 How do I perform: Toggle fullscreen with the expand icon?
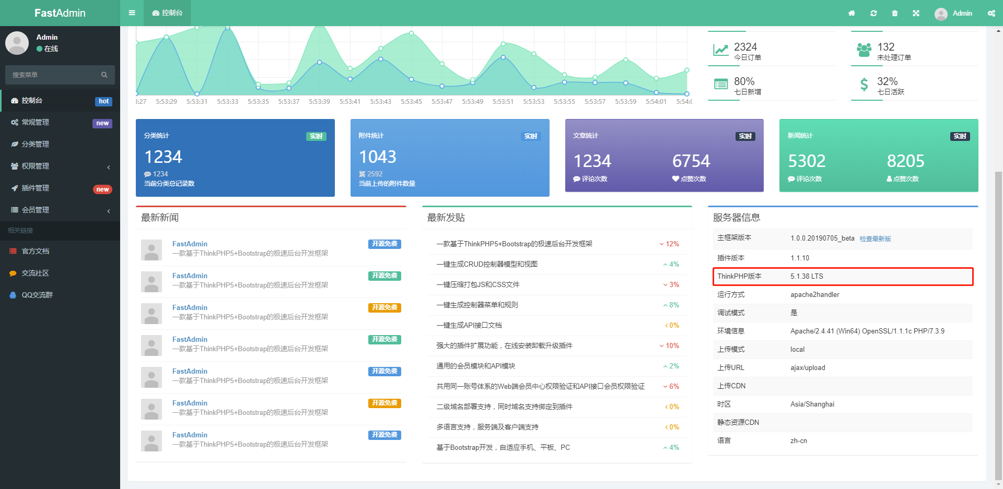(x=916, y=13)
